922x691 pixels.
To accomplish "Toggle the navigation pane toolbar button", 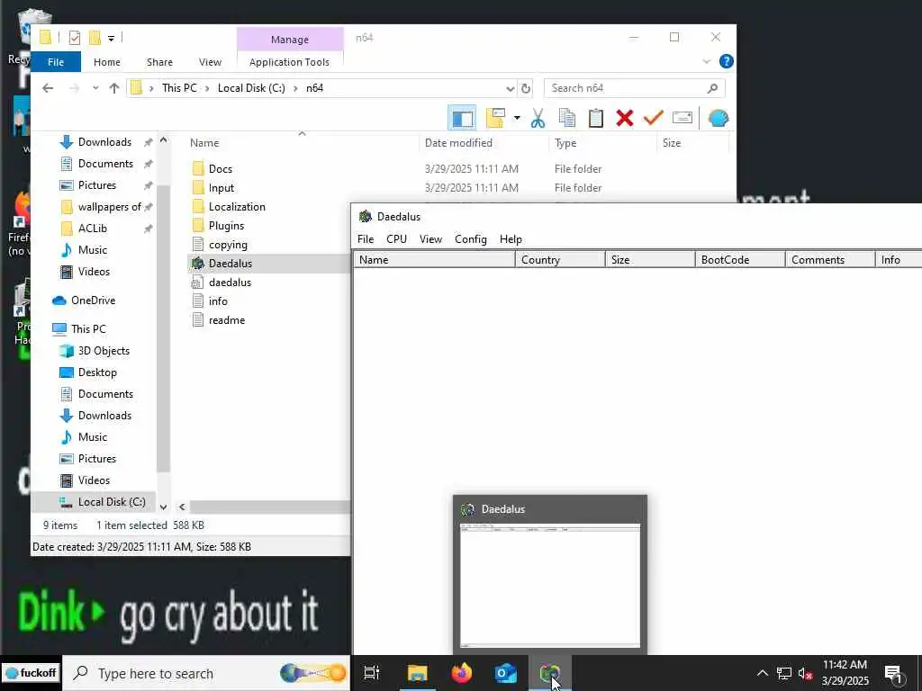I will tap(462, 118).
